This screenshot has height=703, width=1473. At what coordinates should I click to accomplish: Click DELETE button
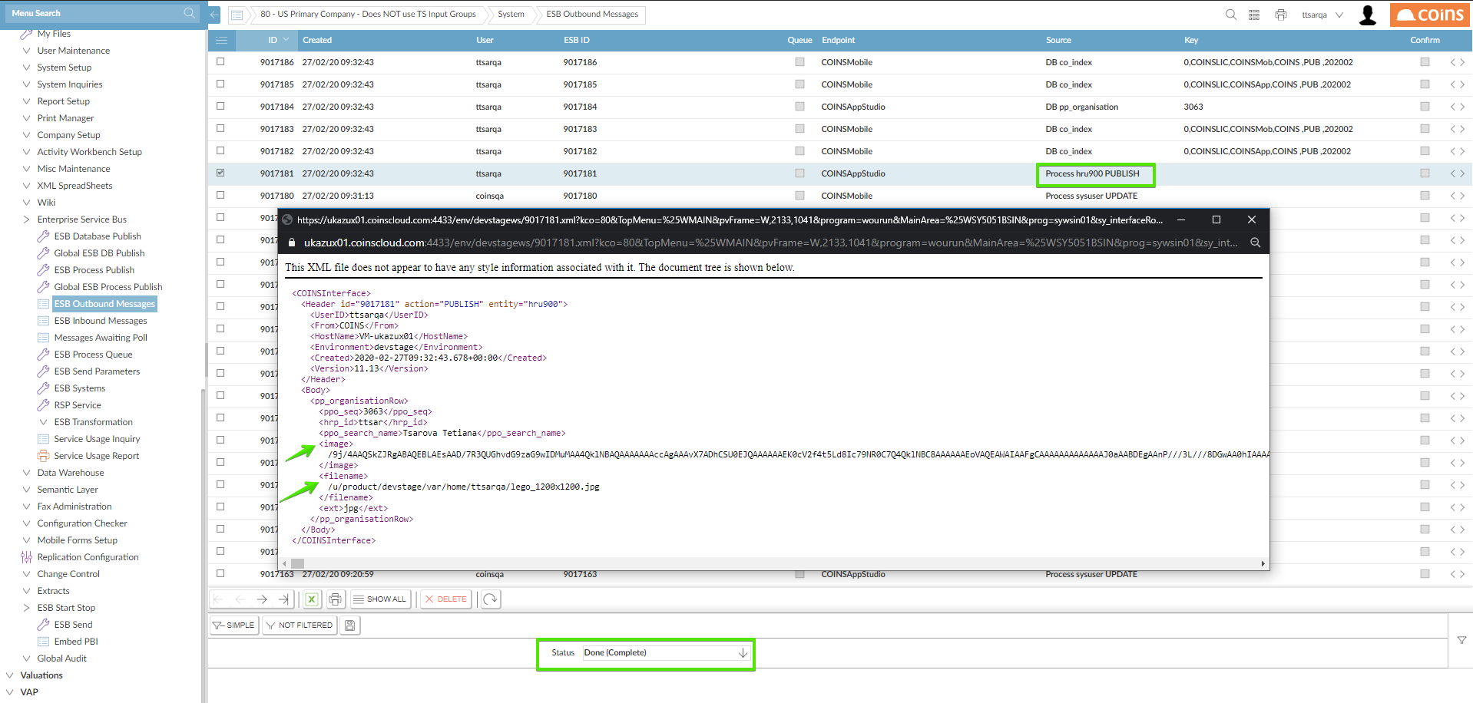[445, 599]
